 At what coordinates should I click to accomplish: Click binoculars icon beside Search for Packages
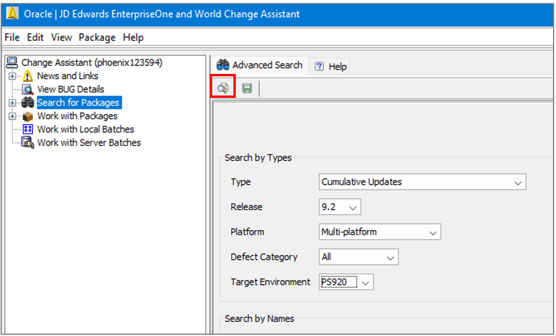(x=28, y=102)
